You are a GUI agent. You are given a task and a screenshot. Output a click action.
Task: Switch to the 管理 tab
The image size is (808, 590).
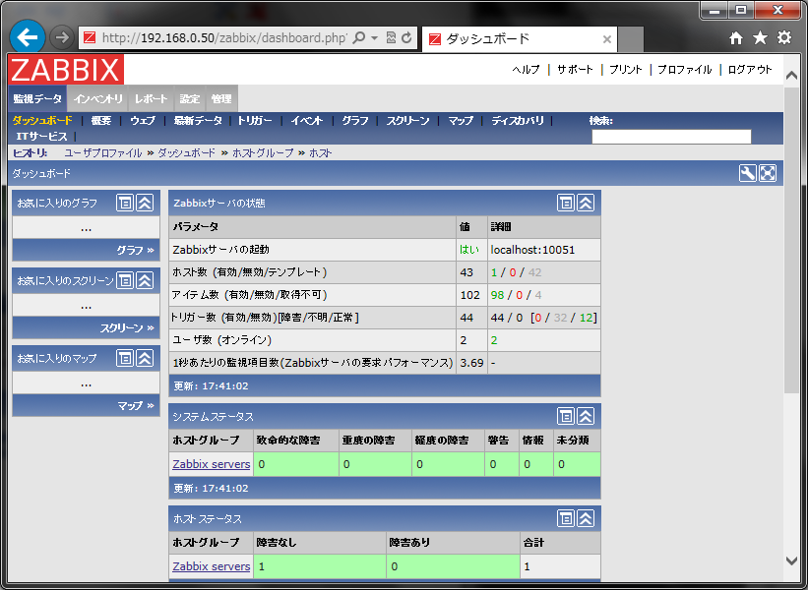(x=221, y=98)
